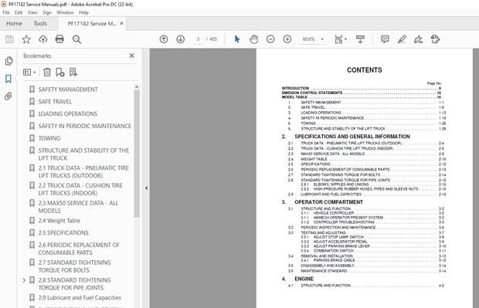Open the File menu

[x=6, y=12]
